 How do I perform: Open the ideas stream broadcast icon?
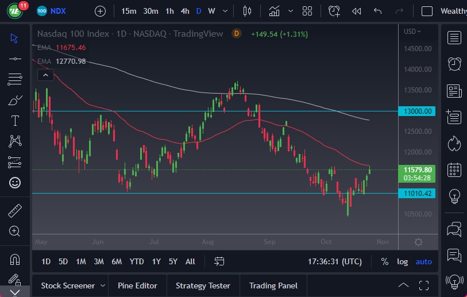[454, 282]
